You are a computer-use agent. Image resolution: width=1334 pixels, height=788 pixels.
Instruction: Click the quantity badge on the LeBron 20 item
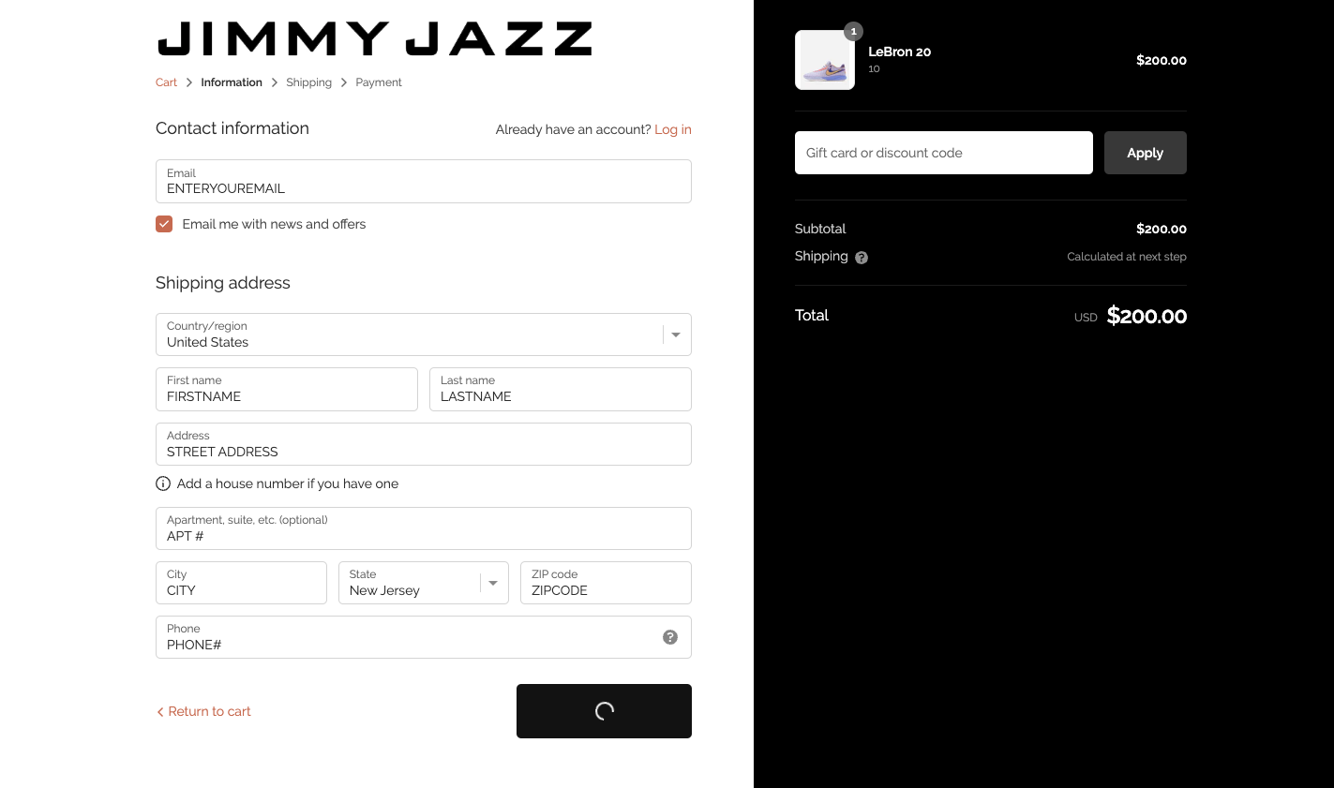coord(853,31)
